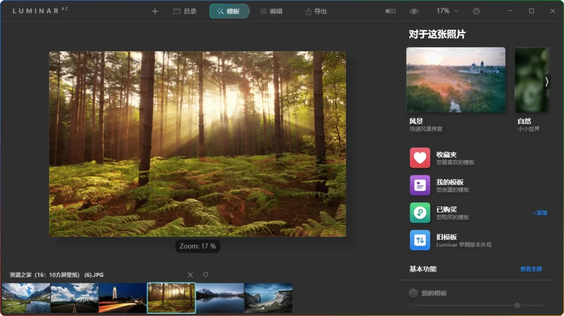Open the 收藏夹 favorites heart icon
This screenshot has height=316, width=564.
420,158
